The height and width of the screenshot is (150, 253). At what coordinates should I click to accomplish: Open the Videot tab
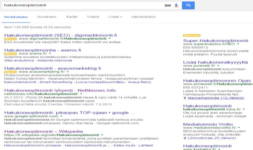click(93, 17)
